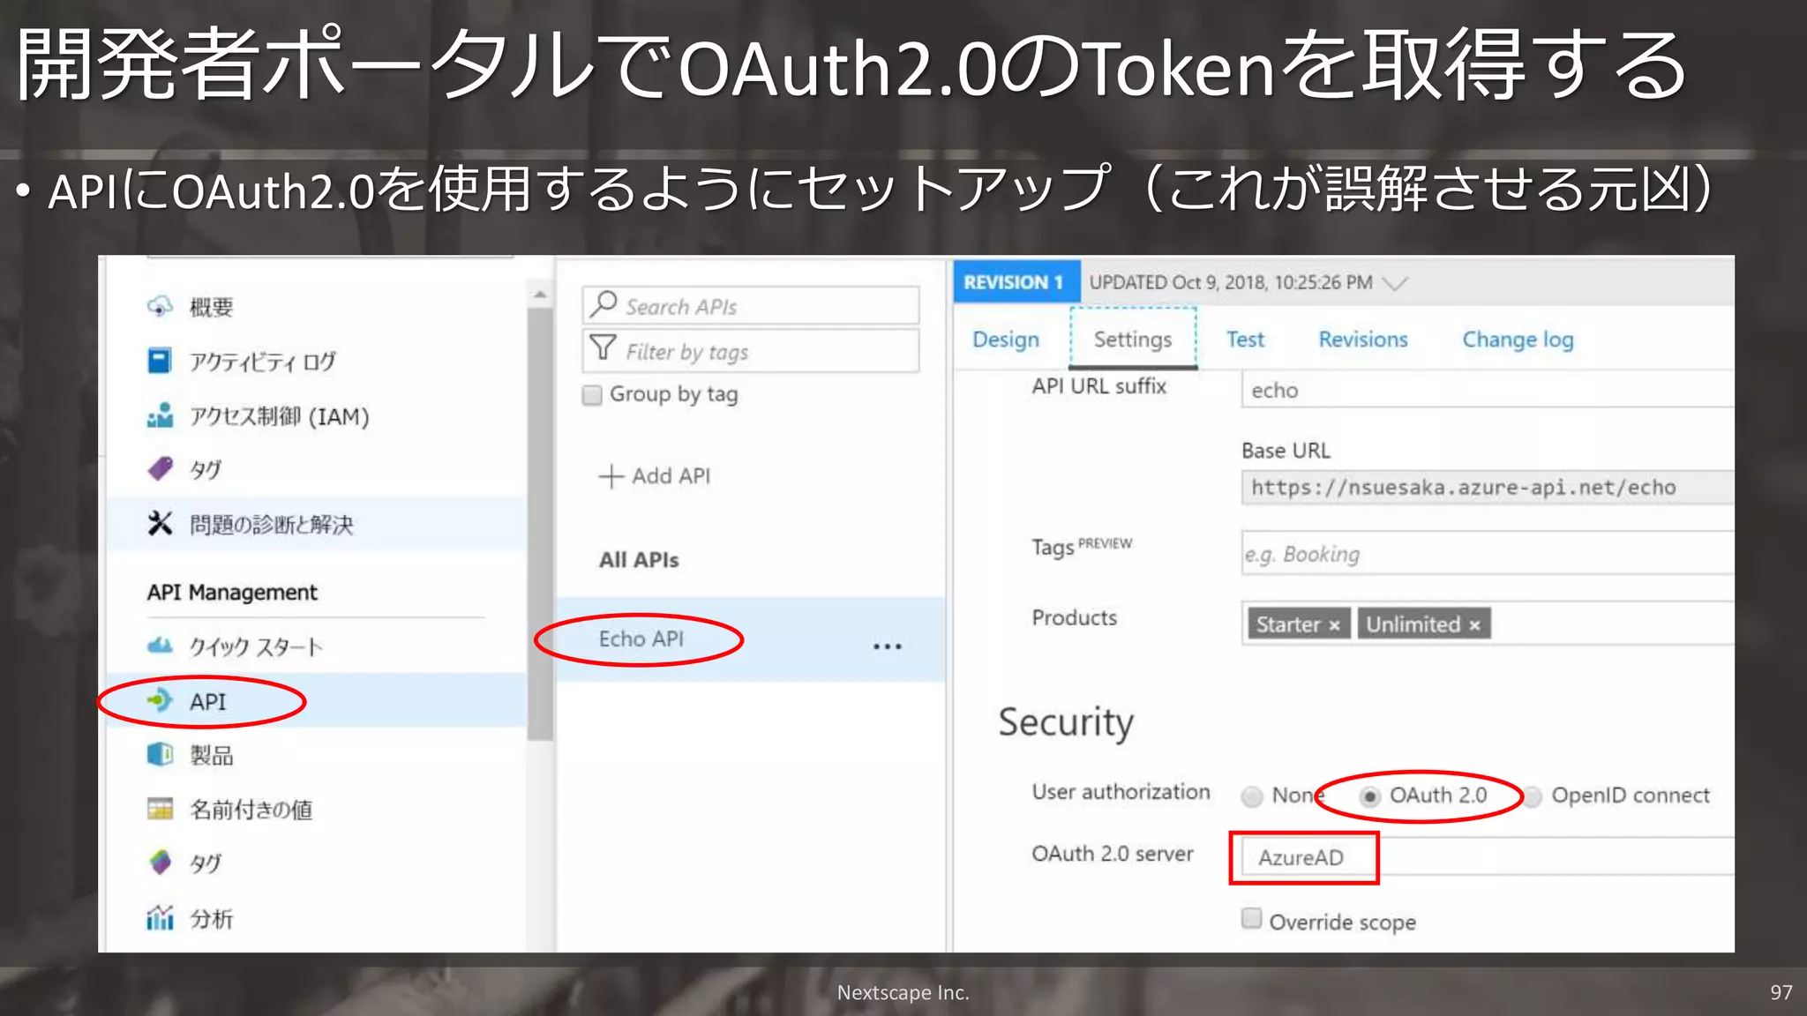1807x1016 pixels.
Task: Enable the Group by tag checkbox
Action: (592, 394)
